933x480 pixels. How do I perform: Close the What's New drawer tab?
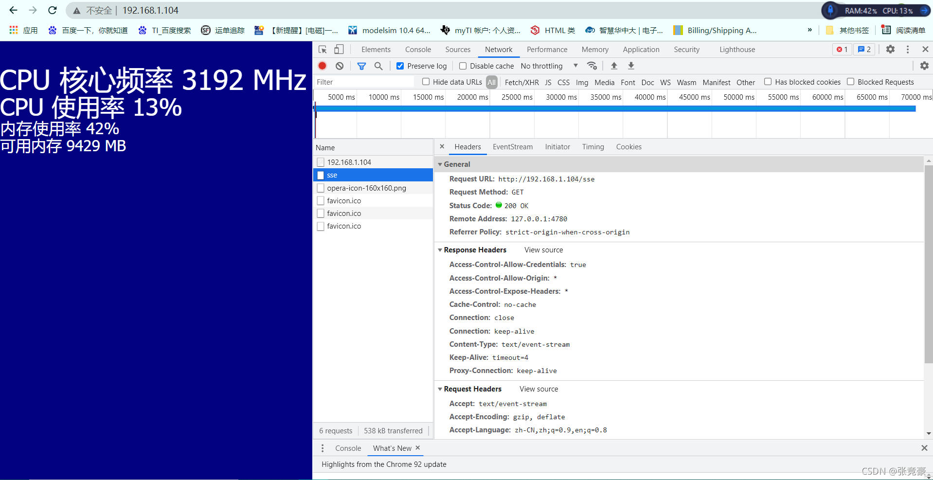coord(417,447)
